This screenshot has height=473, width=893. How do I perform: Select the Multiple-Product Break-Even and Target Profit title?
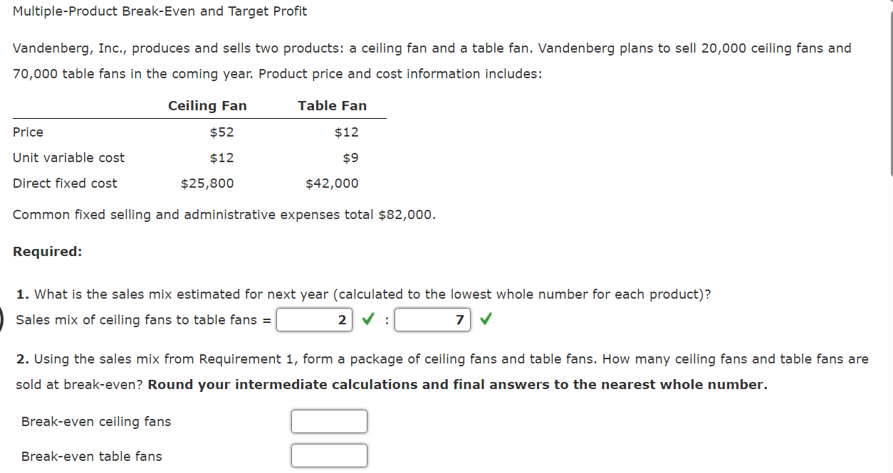(160, 11)
